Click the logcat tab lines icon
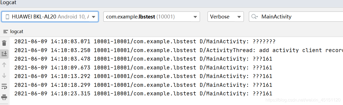 pos(6,32)
